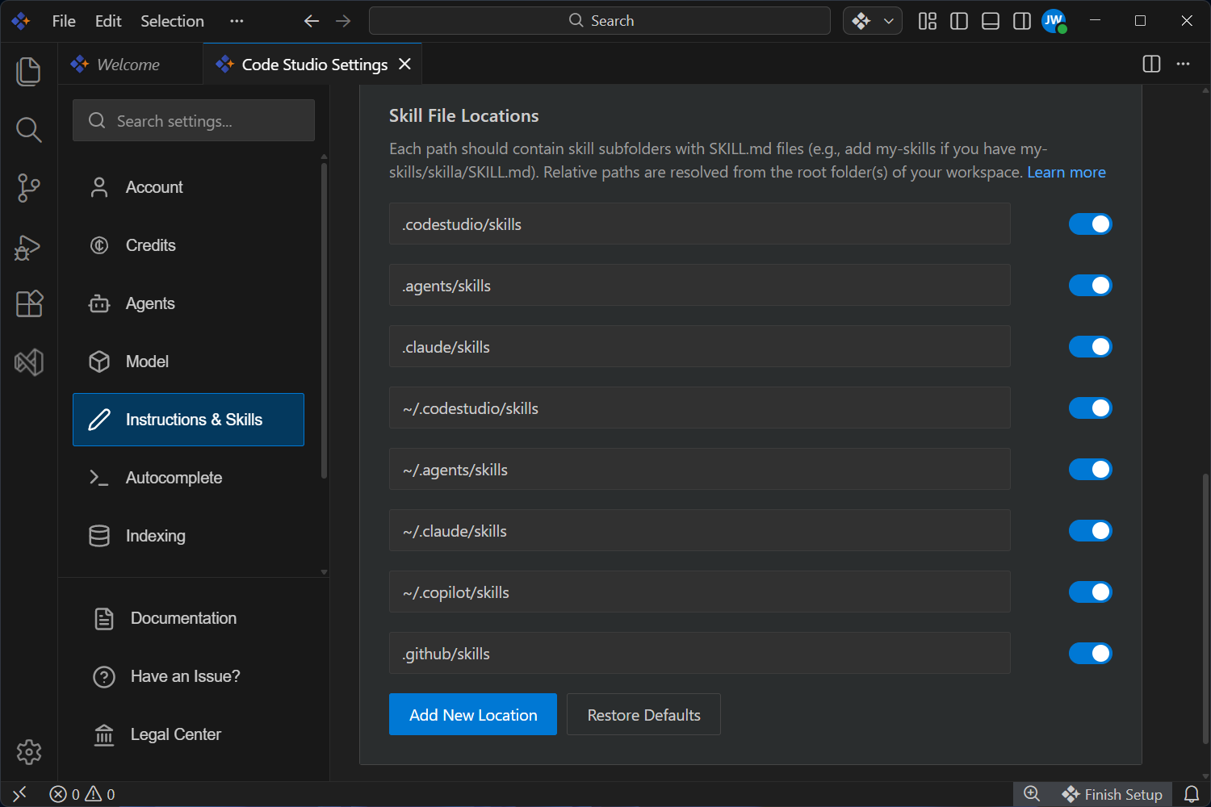Open Agents settings section
The image size is (1211, 807).
188,303
